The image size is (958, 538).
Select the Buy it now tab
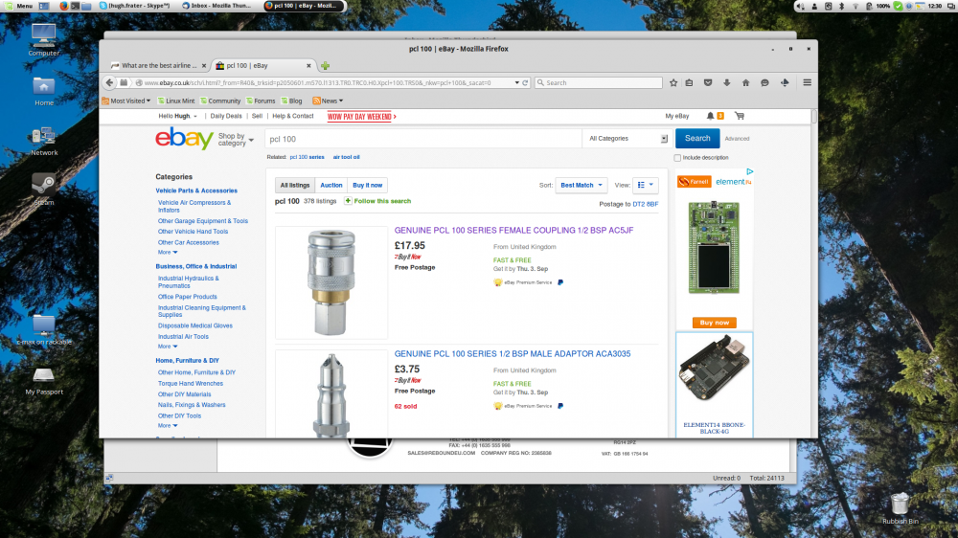click(367, 185)
